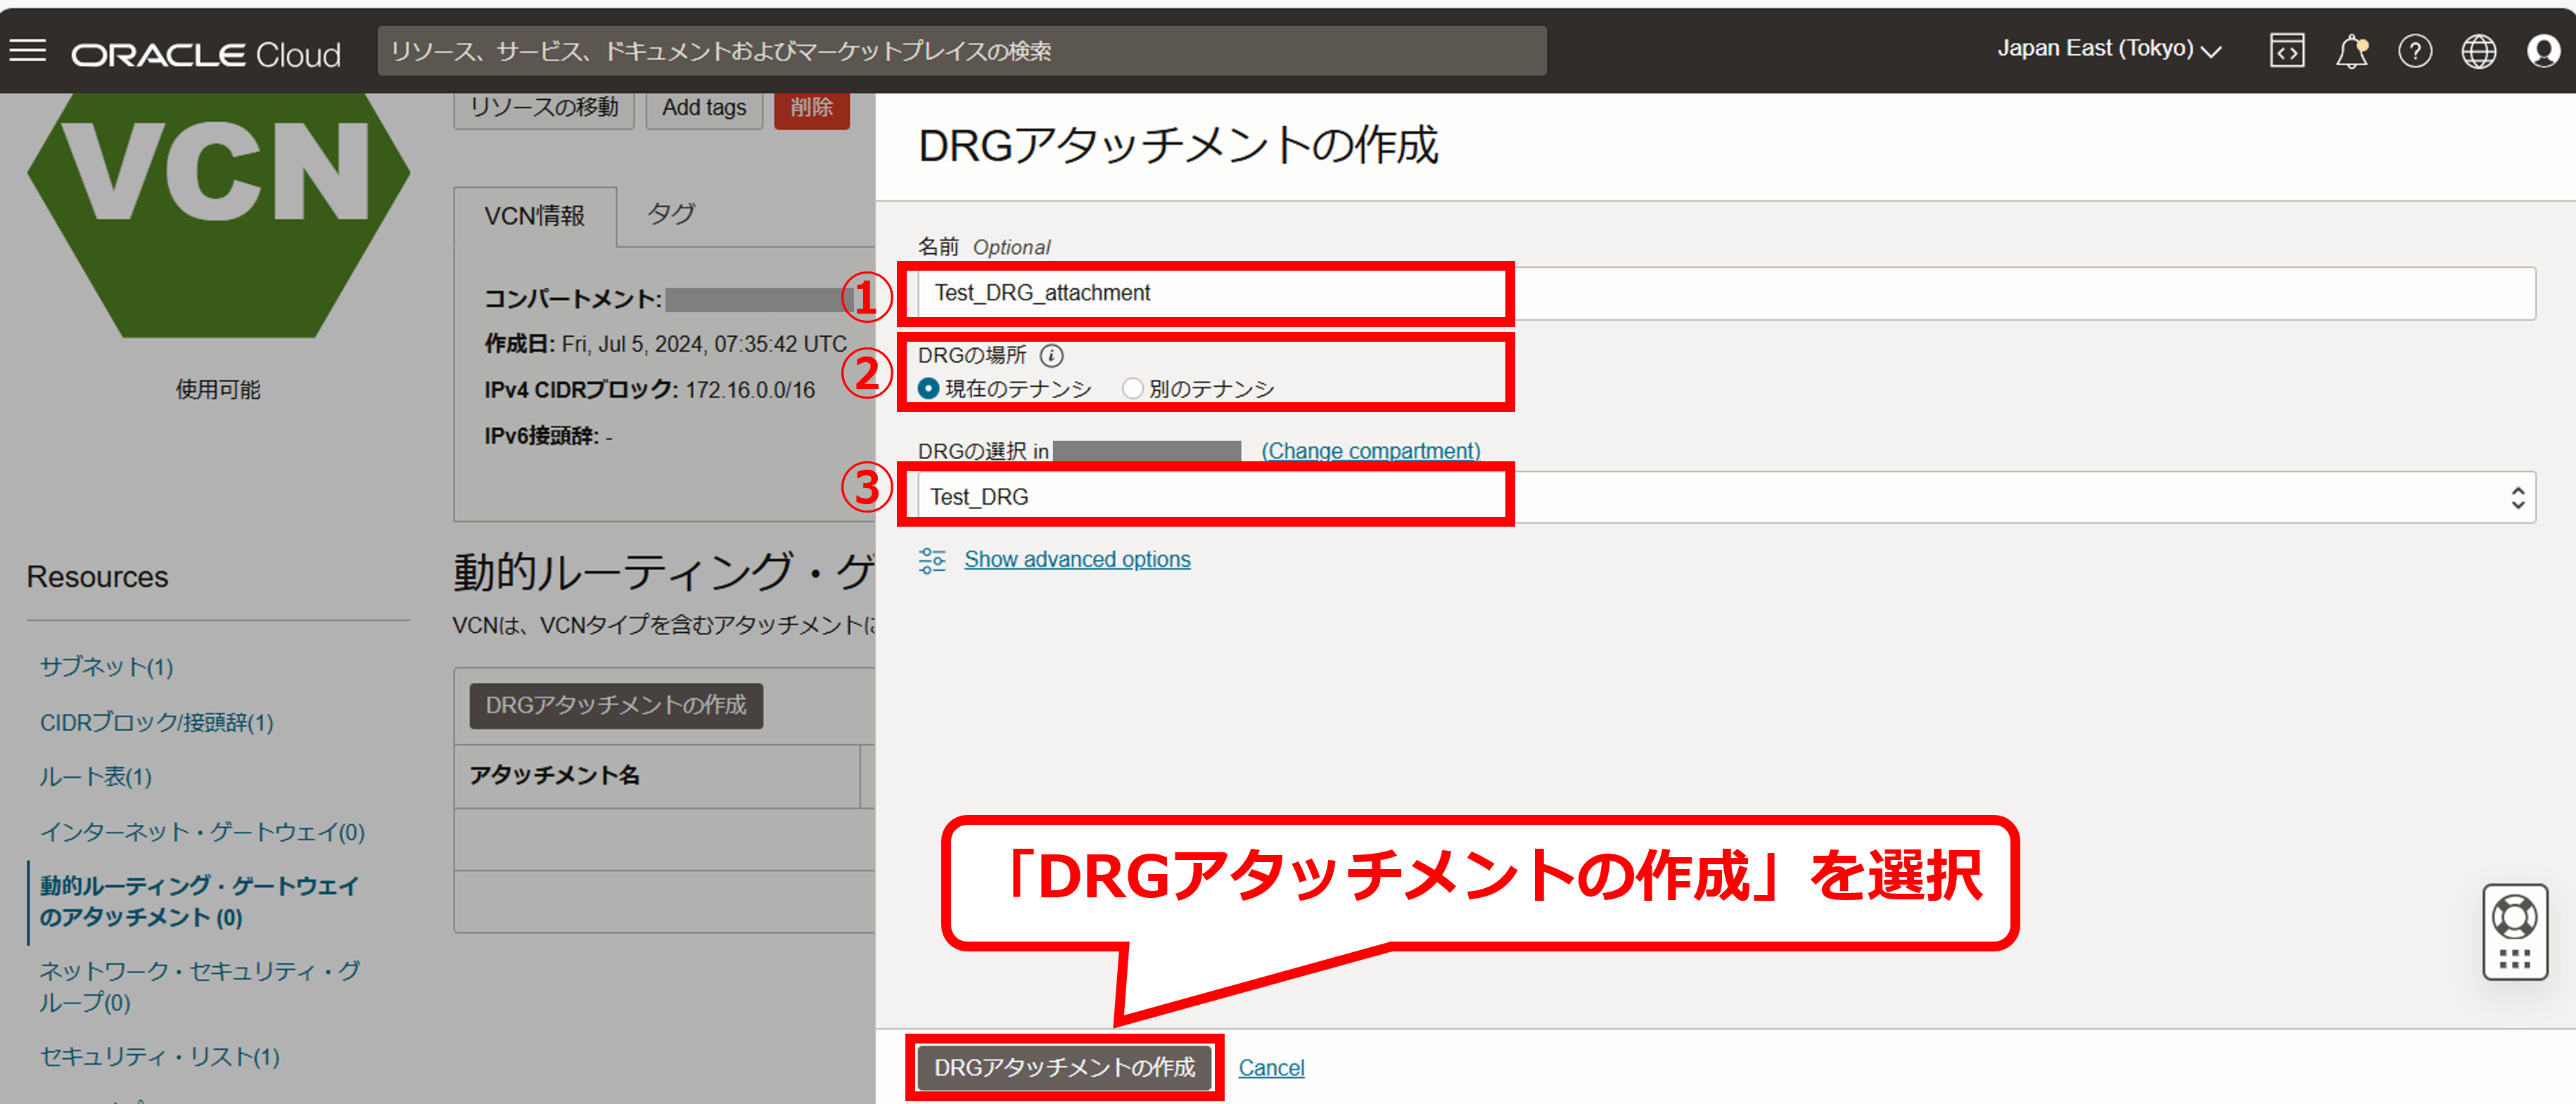The image size is (2576, 1104).
Task: Click the floating support lifebuoy widget
Action: [2514, 917]
